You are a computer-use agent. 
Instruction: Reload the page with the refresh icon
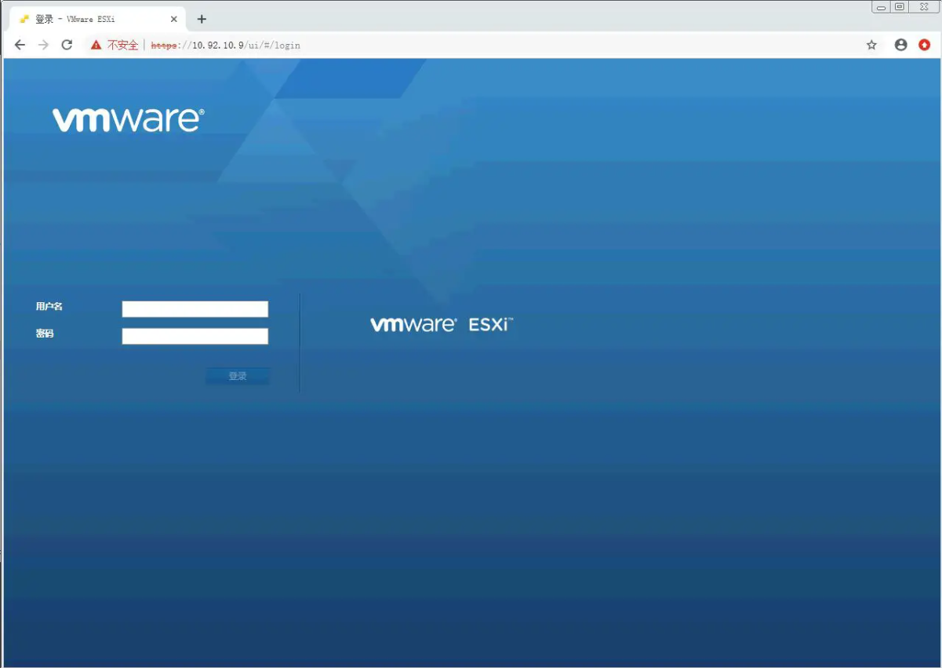pyautogui.click(x=67, y=45)
